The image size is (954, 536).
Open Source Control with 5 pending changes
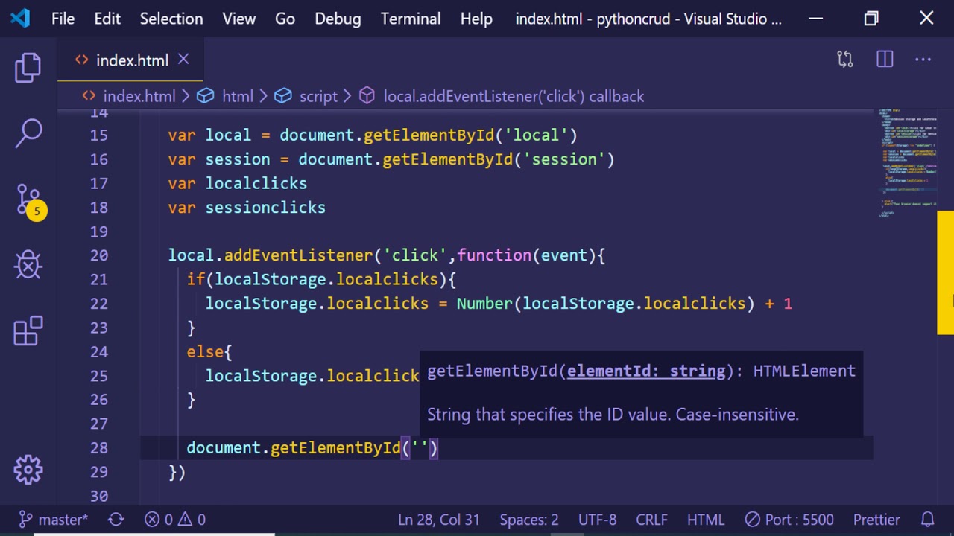click(x=28, y=200)
